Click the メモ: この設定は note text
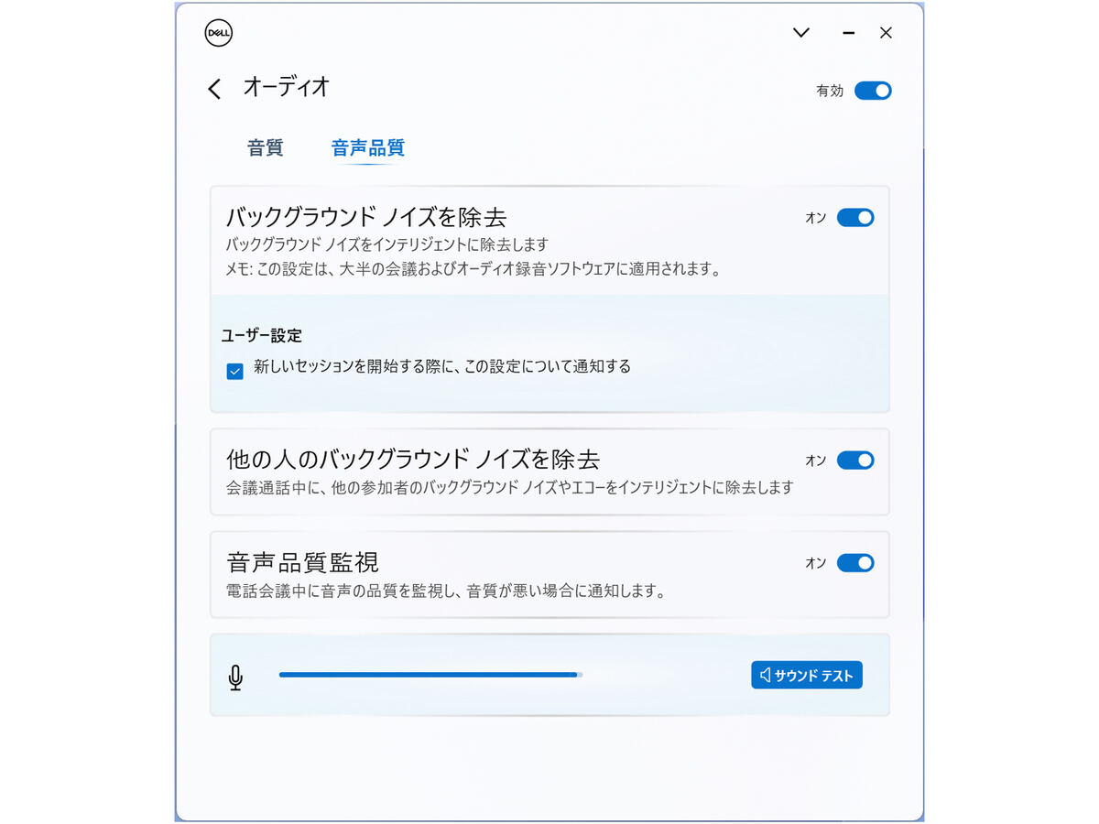This screenshot has width=1099, height=824. pyautogui.click(x=474, y=269)
